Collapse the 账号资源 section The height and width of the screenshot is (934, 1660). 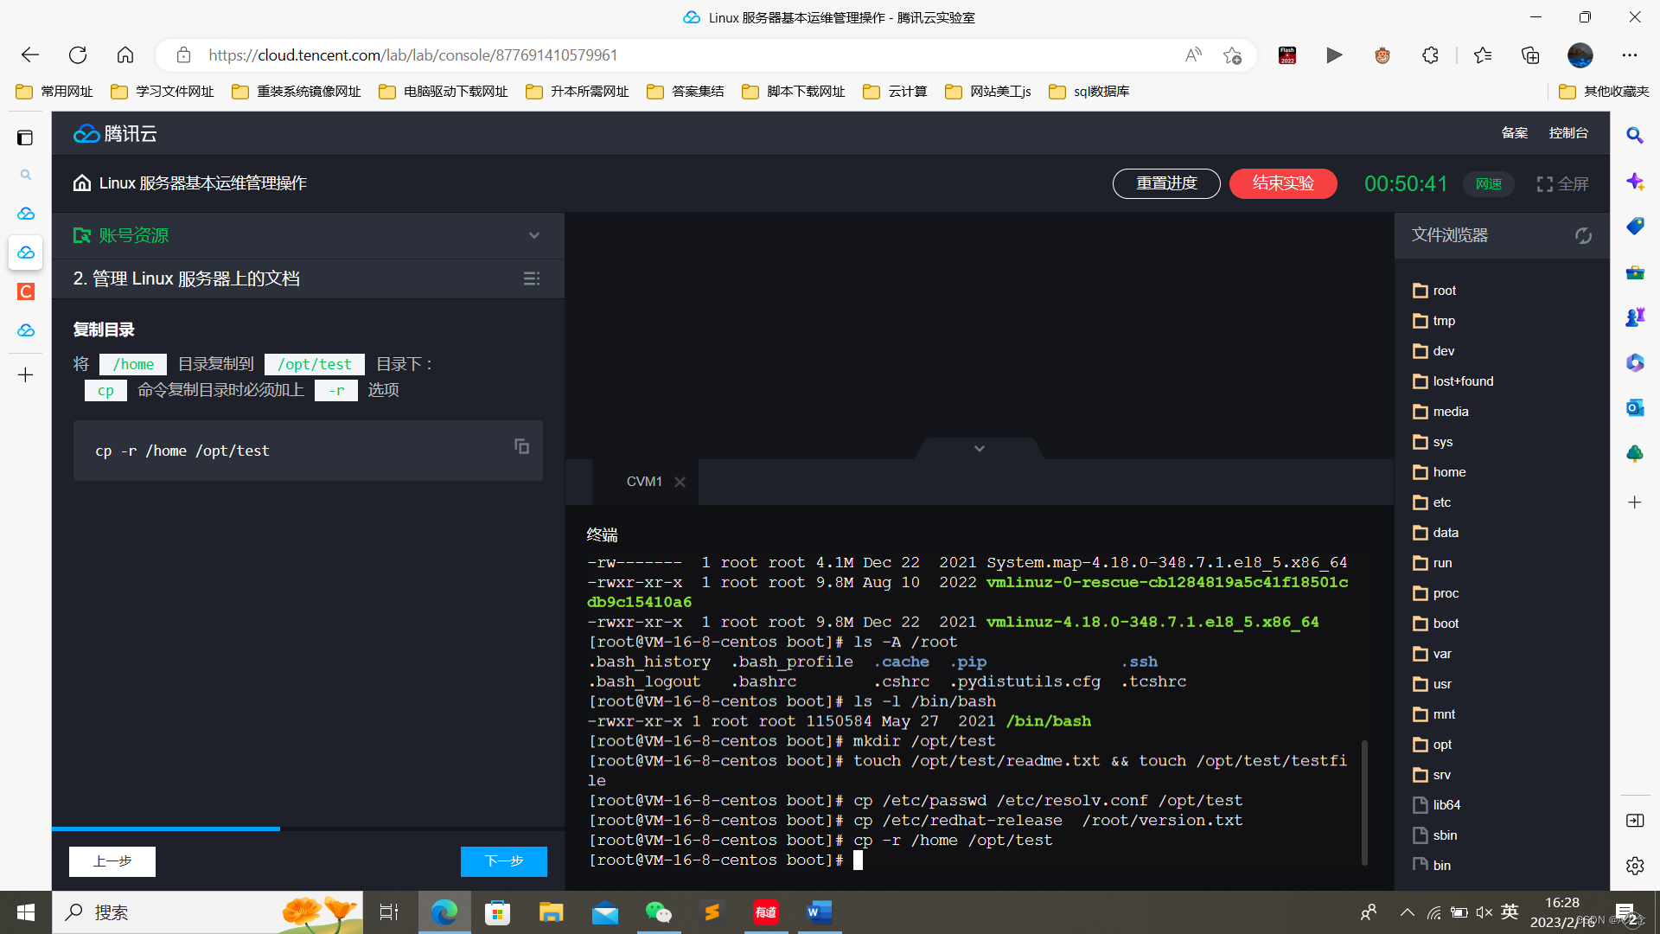click(x=533, y=235)
